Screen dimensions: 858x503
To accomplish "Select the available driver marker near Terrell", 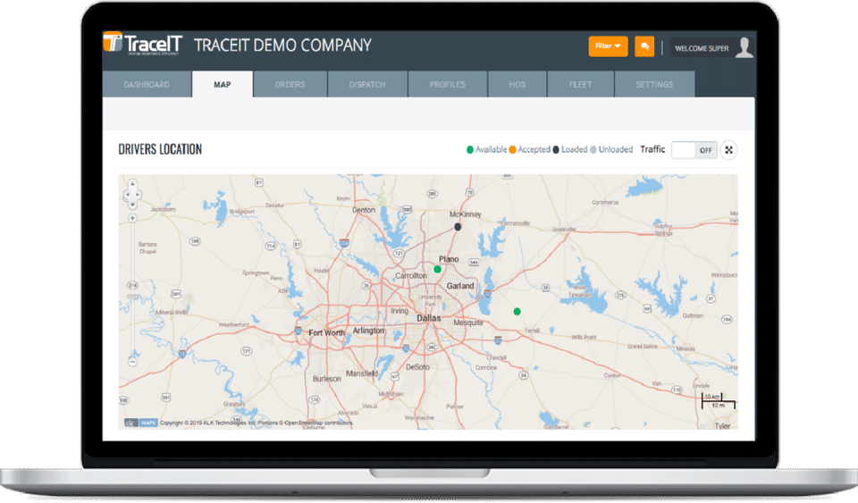I will click(517, 312).
